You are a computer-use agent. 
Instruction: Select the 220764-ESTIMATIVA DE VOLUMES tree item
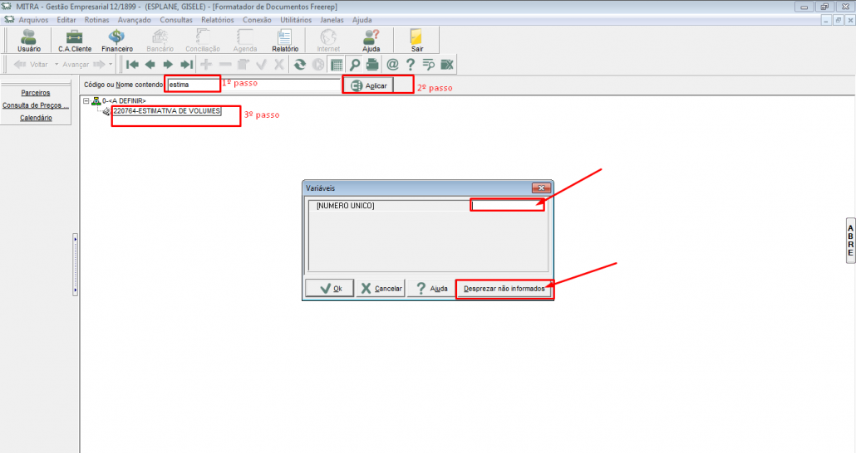166,111
